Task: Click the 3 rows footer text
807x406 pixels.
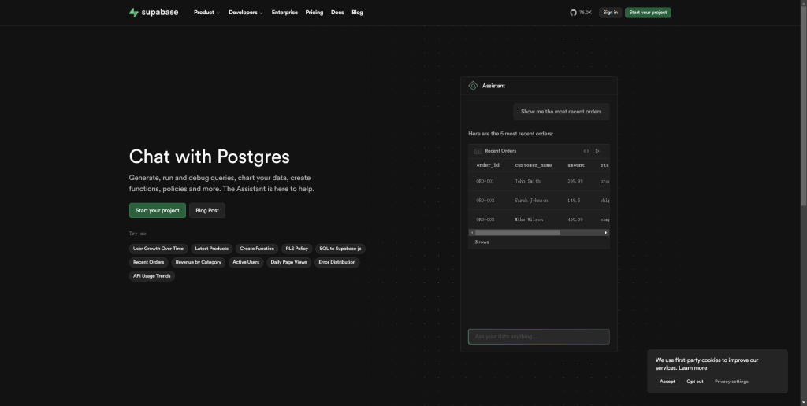Action: click(482, 242)
